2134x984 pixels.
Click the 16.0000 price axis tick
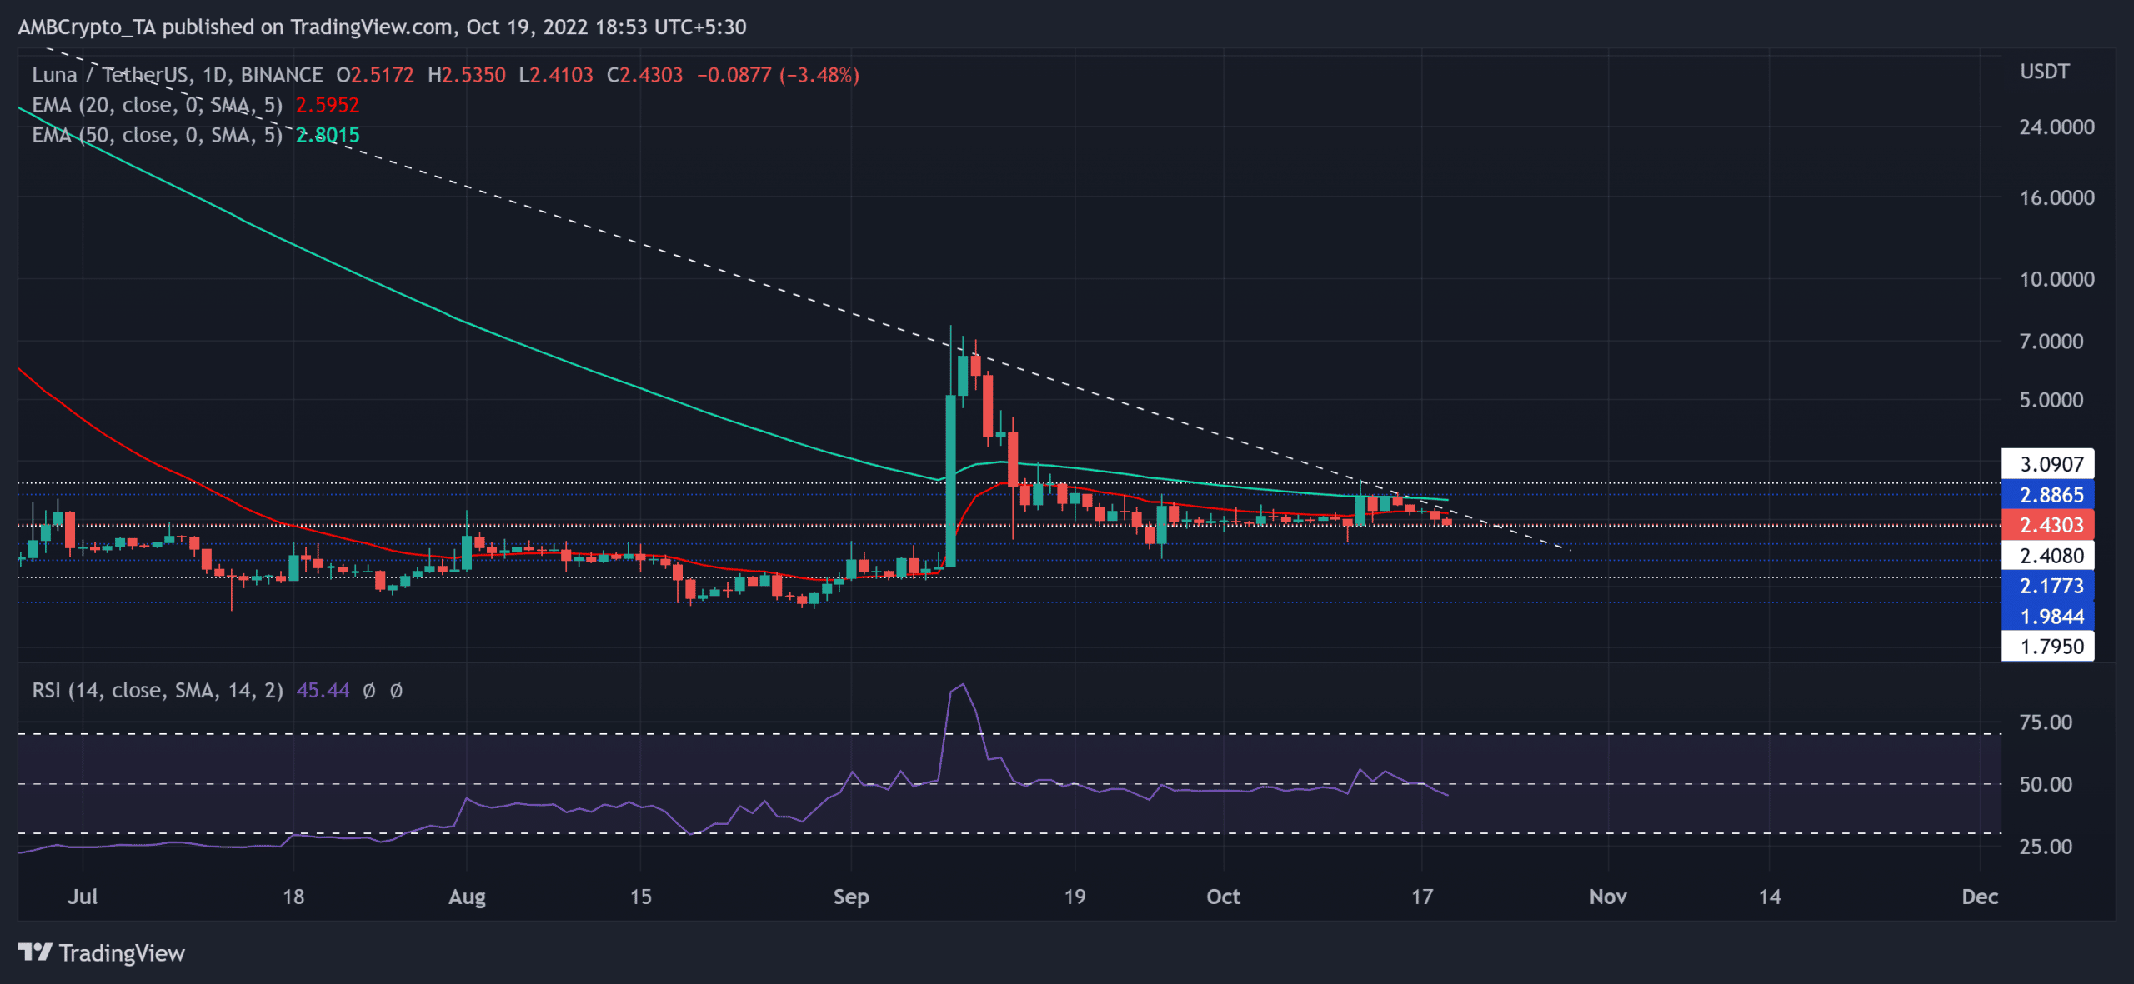tap(2056, 198)
